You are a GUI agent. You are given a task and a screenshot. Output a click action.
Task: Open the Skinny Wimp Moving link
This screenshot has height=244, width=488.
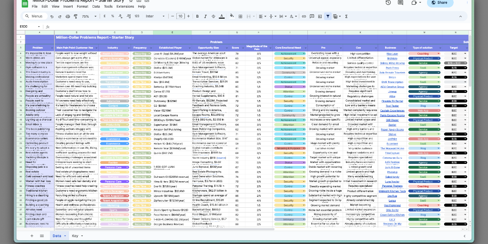(x=392, y=63)
